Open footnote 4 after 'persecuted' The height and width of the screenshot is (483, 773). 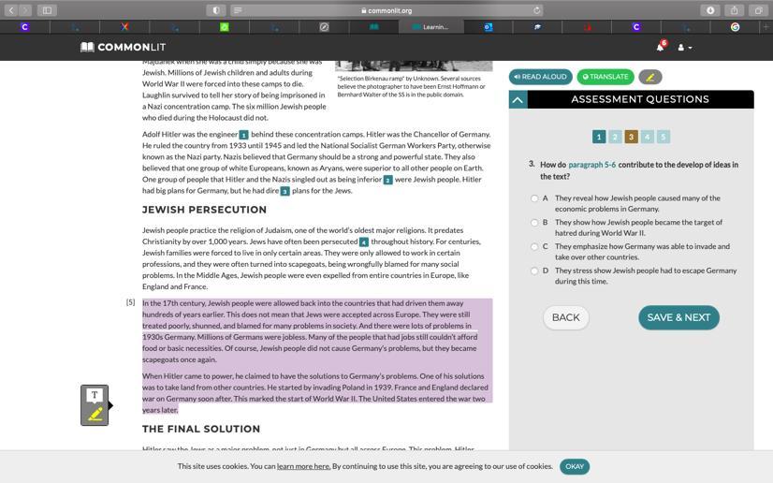(364, 242)
